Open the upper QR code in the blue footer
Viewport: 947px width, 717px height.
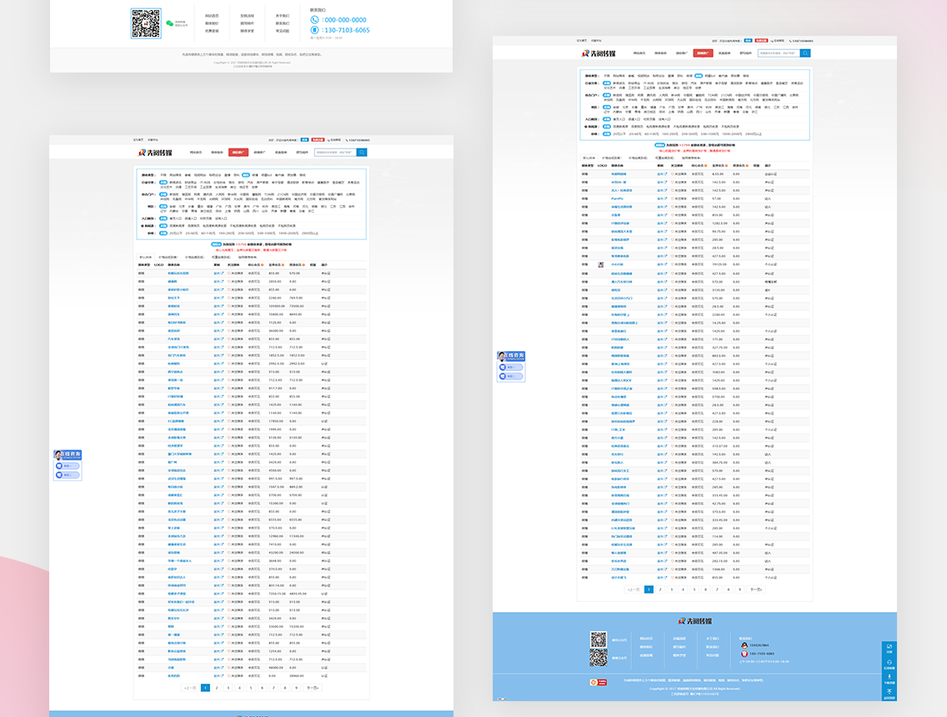[x=599, y=639]
